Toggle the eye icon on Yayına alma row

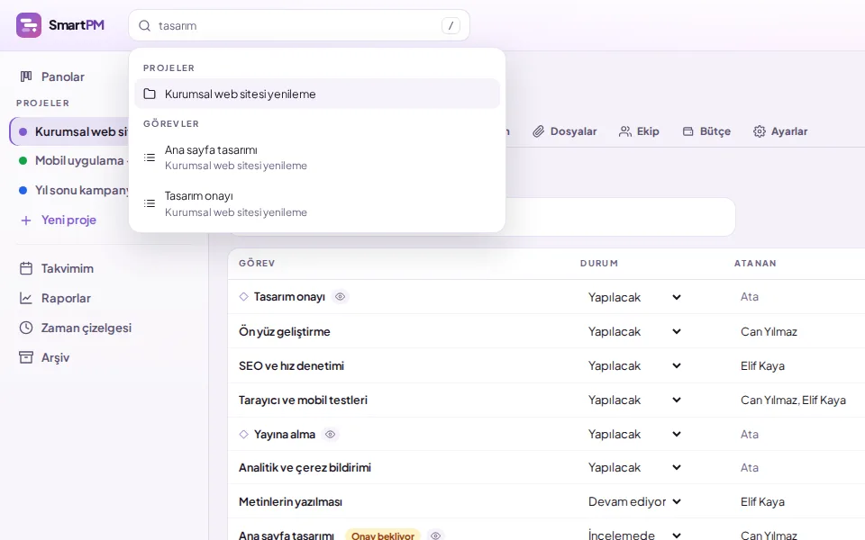331,434
